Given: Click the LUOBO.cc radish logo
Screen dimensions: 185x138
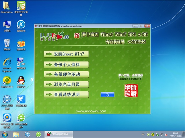Looking at the screenshot, I should [55, 37].
